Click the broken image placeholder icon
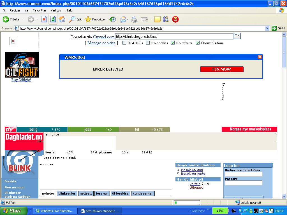 click(x=13, y=41)
